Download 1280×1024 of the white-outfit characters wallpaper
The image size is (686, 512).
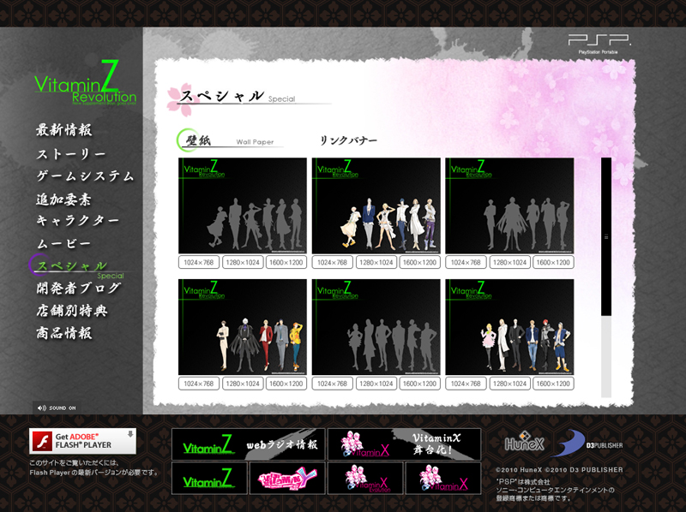pyautogui.click(x=376, y=262)
